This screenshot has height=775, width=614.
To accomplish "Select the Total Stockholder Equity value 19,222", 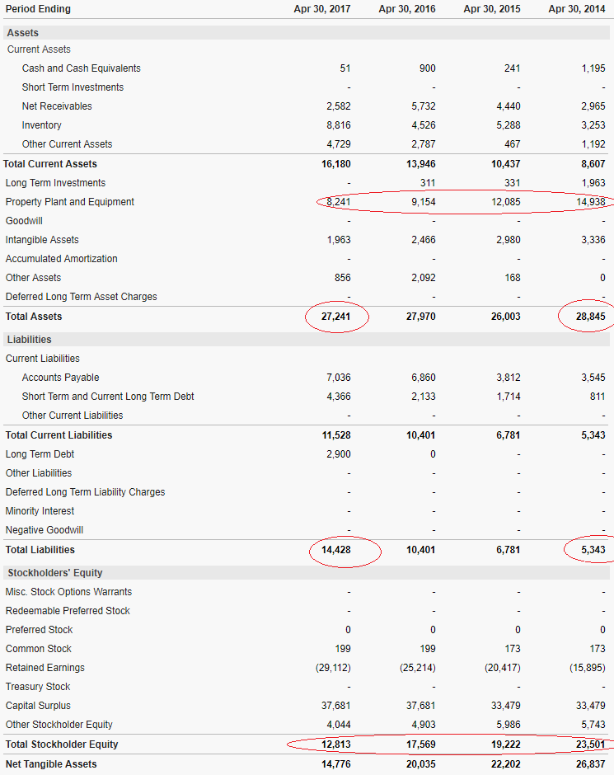I will pyautogui.click(x=503, y=744).
